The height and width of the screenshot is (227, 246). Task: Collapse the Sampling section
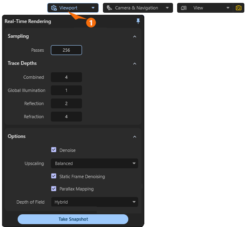[x=134, y=37]
